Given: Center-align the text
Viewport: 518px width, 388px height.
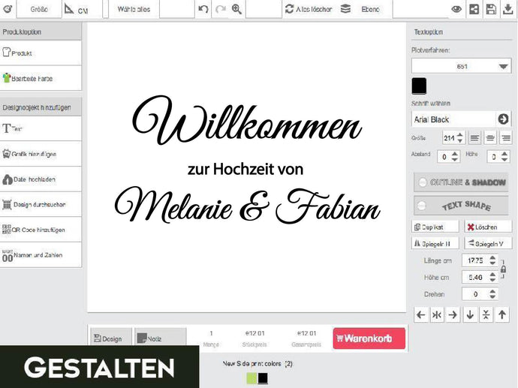Looking at the screenshot, I should (490, 137).
